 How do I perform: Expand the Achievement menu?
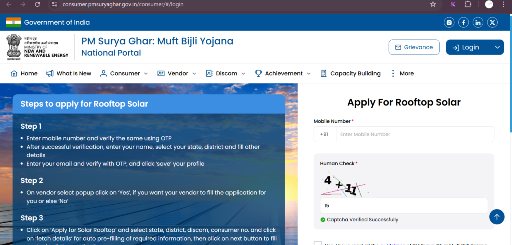(283, 73)
